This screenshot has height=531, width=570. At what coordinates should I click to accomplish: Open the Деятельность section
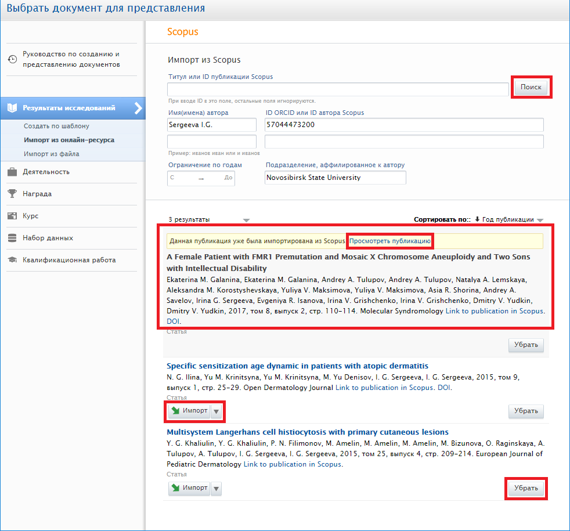46,172
